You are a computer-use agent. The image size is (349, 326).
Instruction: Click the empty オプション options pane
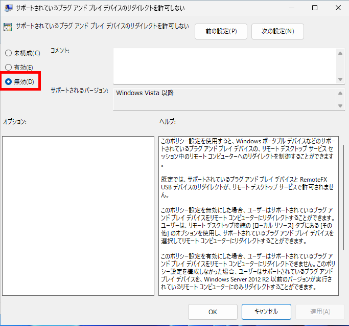coord(78,216)
